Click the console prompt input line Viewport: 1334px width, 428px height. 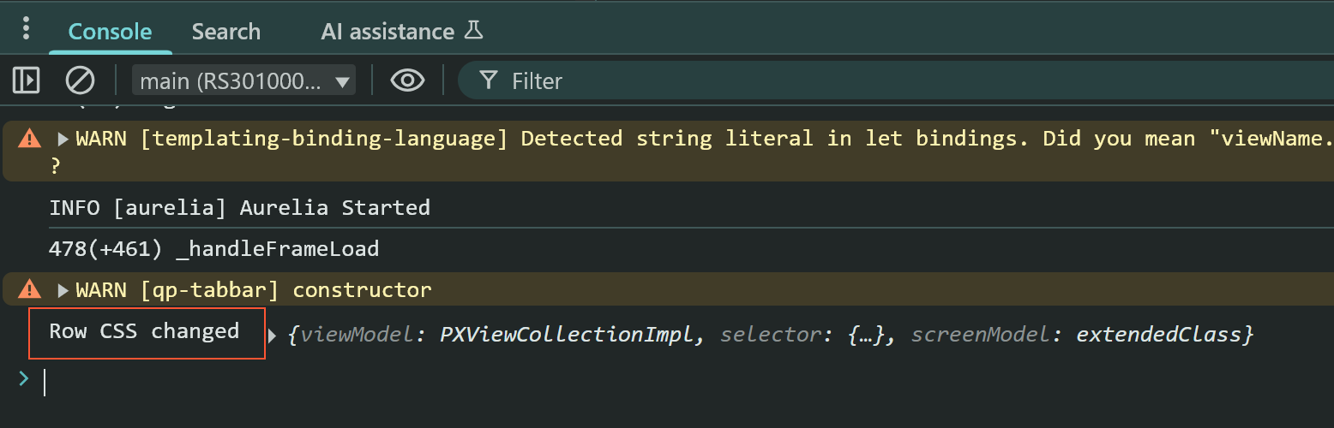tap(600, 382)
